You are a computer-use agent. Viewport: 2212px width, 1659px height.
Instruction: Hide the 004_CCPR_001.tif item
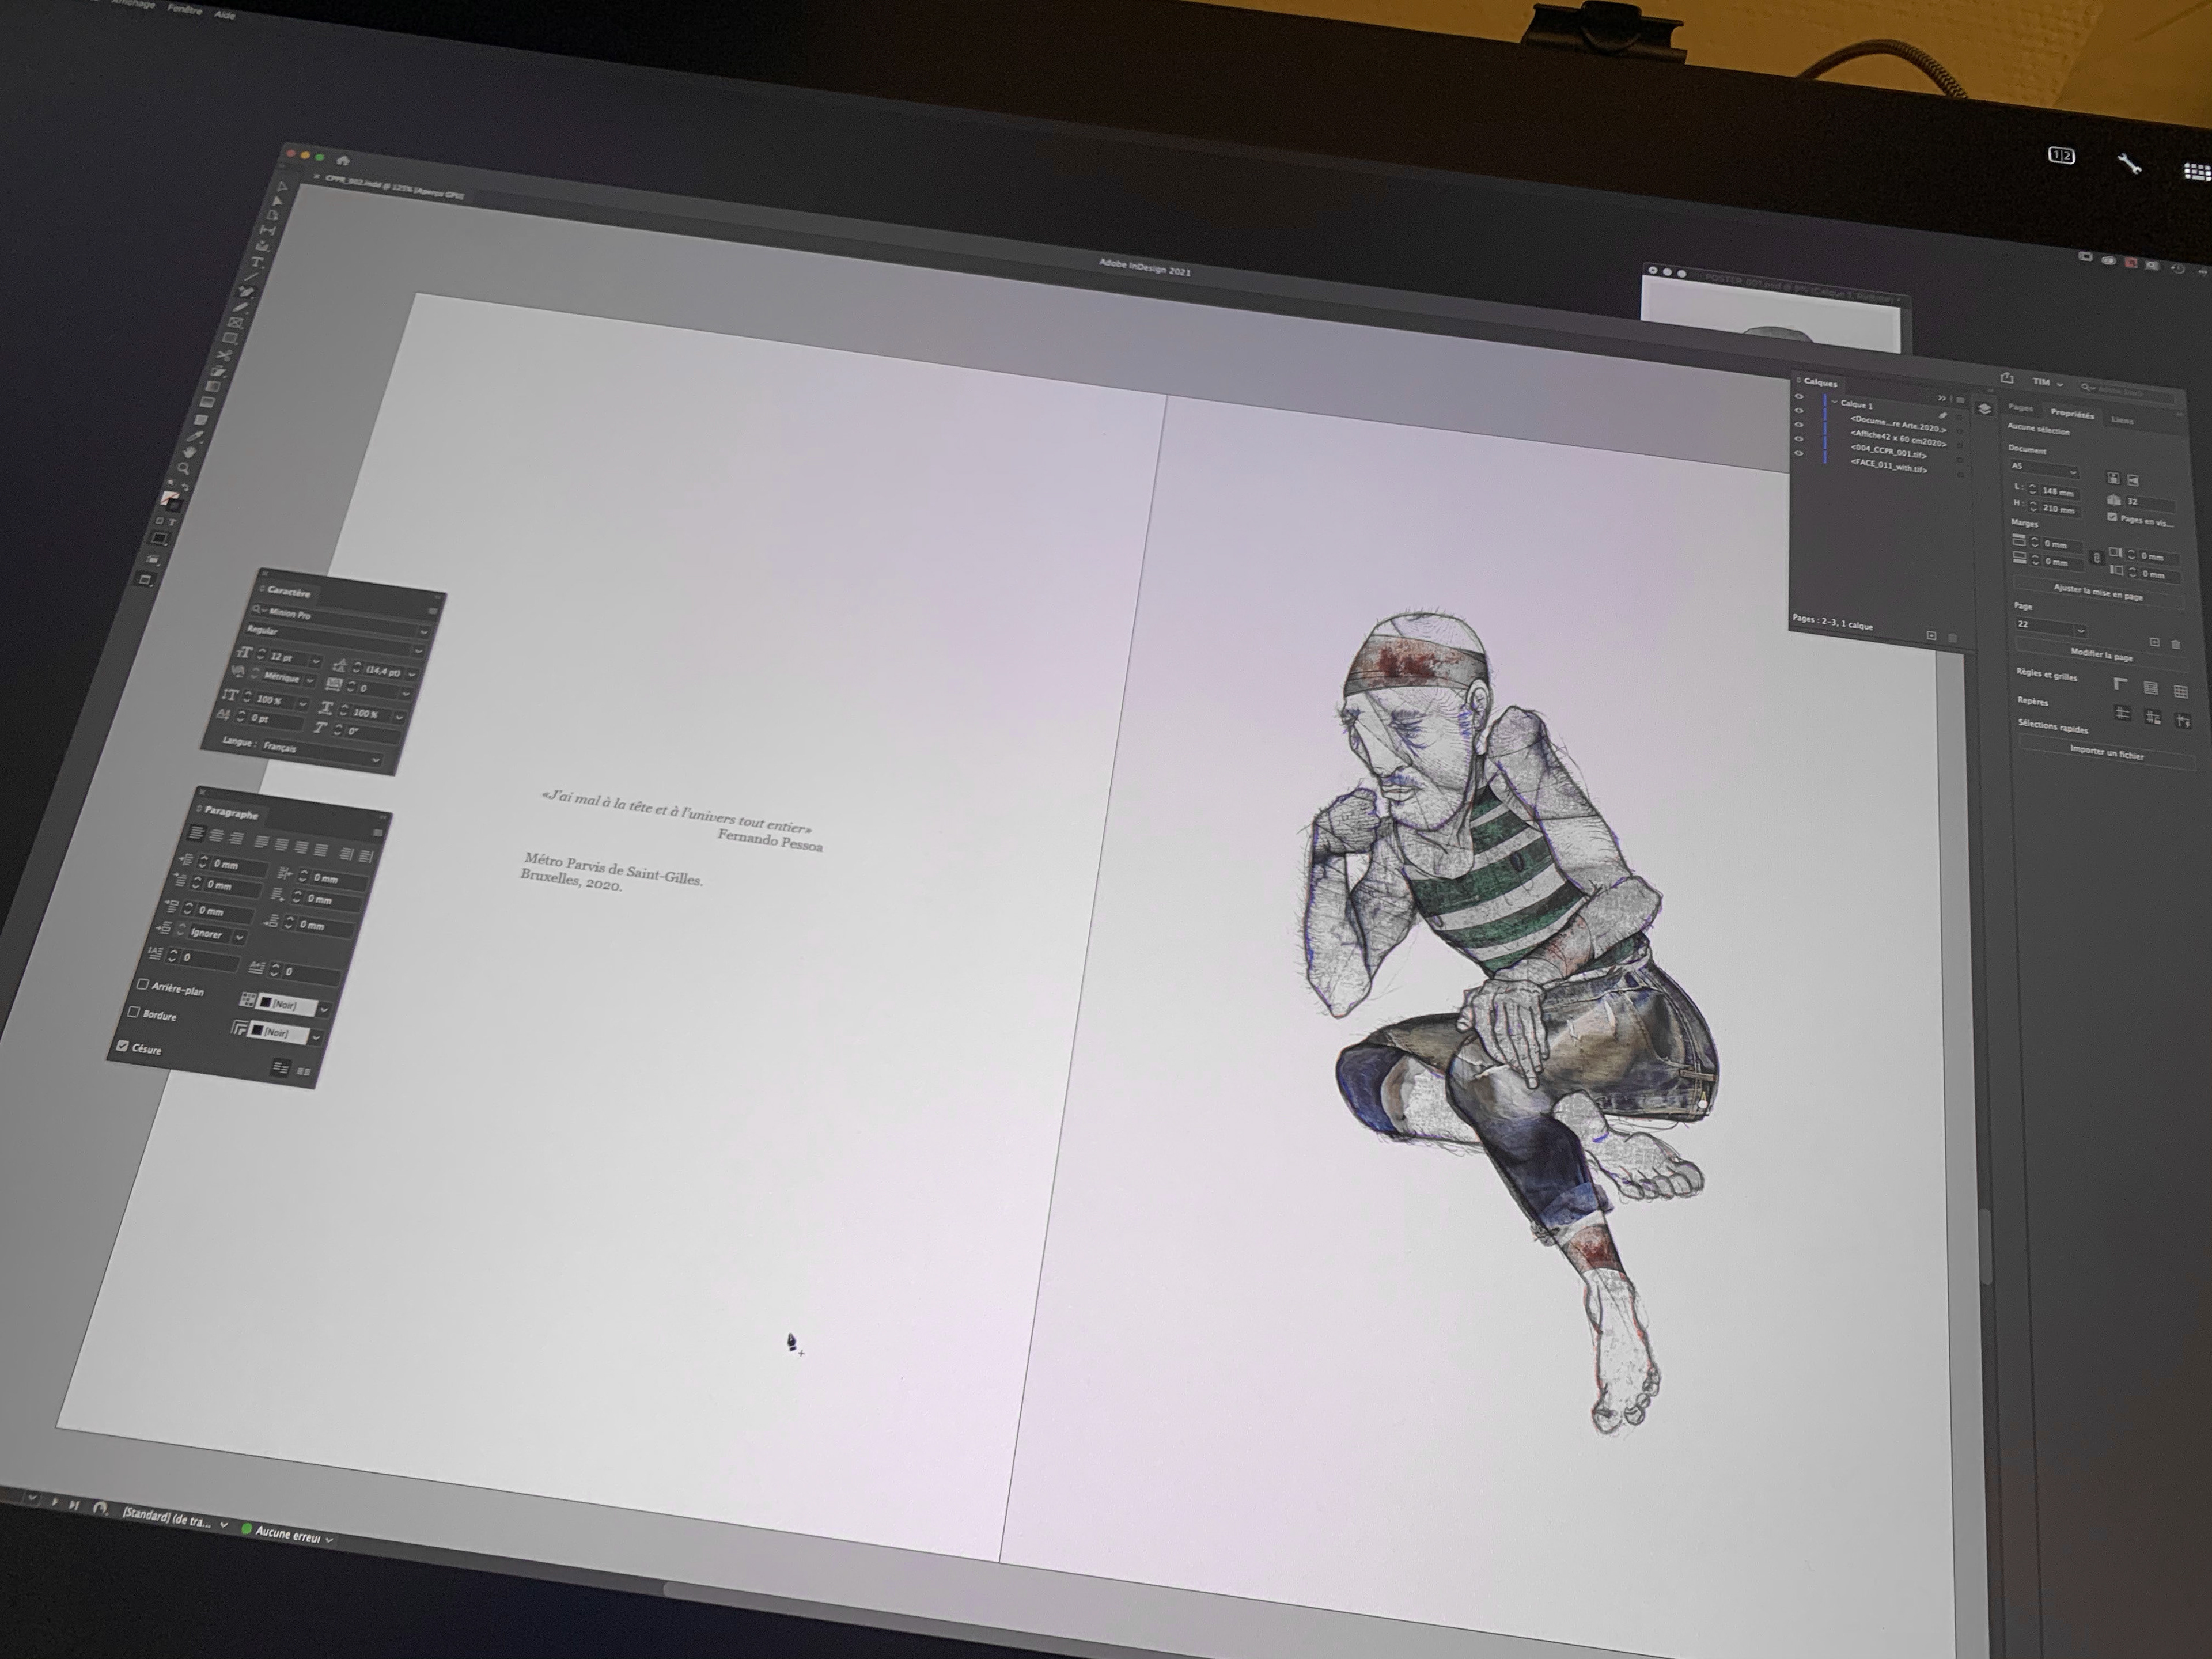(1799, 439)
